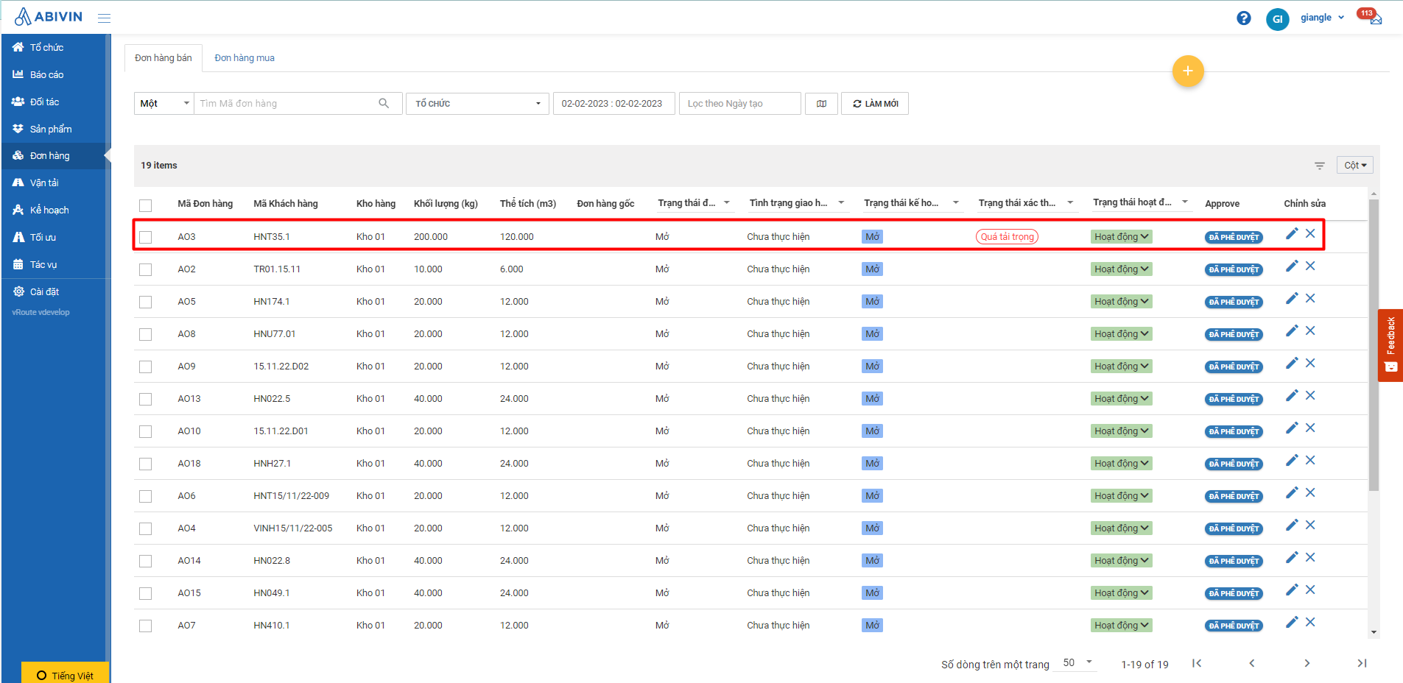The image size is (1403, 683).
Task: Toggle the hamburger sidebar menu icon
Action: click(104, 18)
